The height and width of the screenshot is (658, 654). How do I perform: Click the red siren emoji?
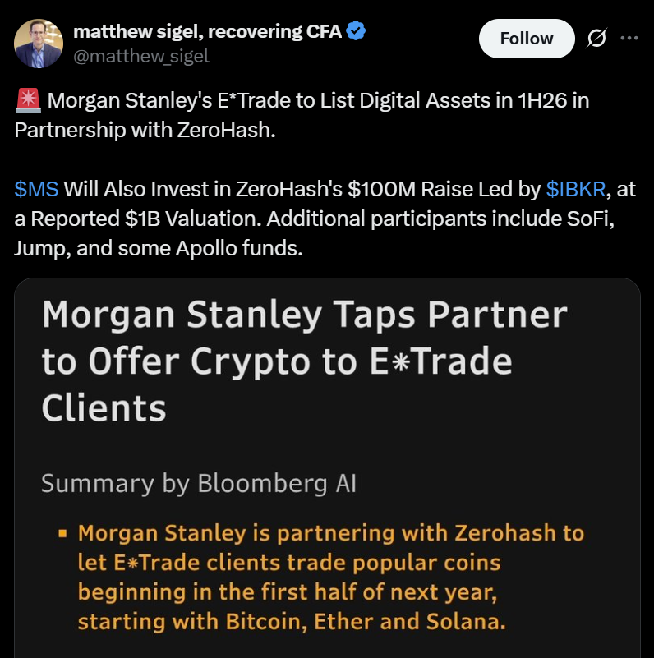(28, 101)
